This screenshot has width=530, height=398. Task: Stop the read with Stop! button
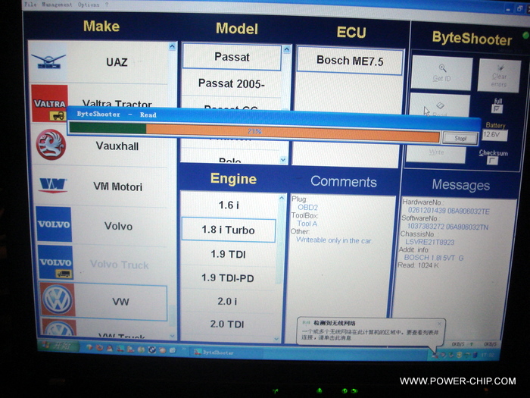tap(460, 138)
